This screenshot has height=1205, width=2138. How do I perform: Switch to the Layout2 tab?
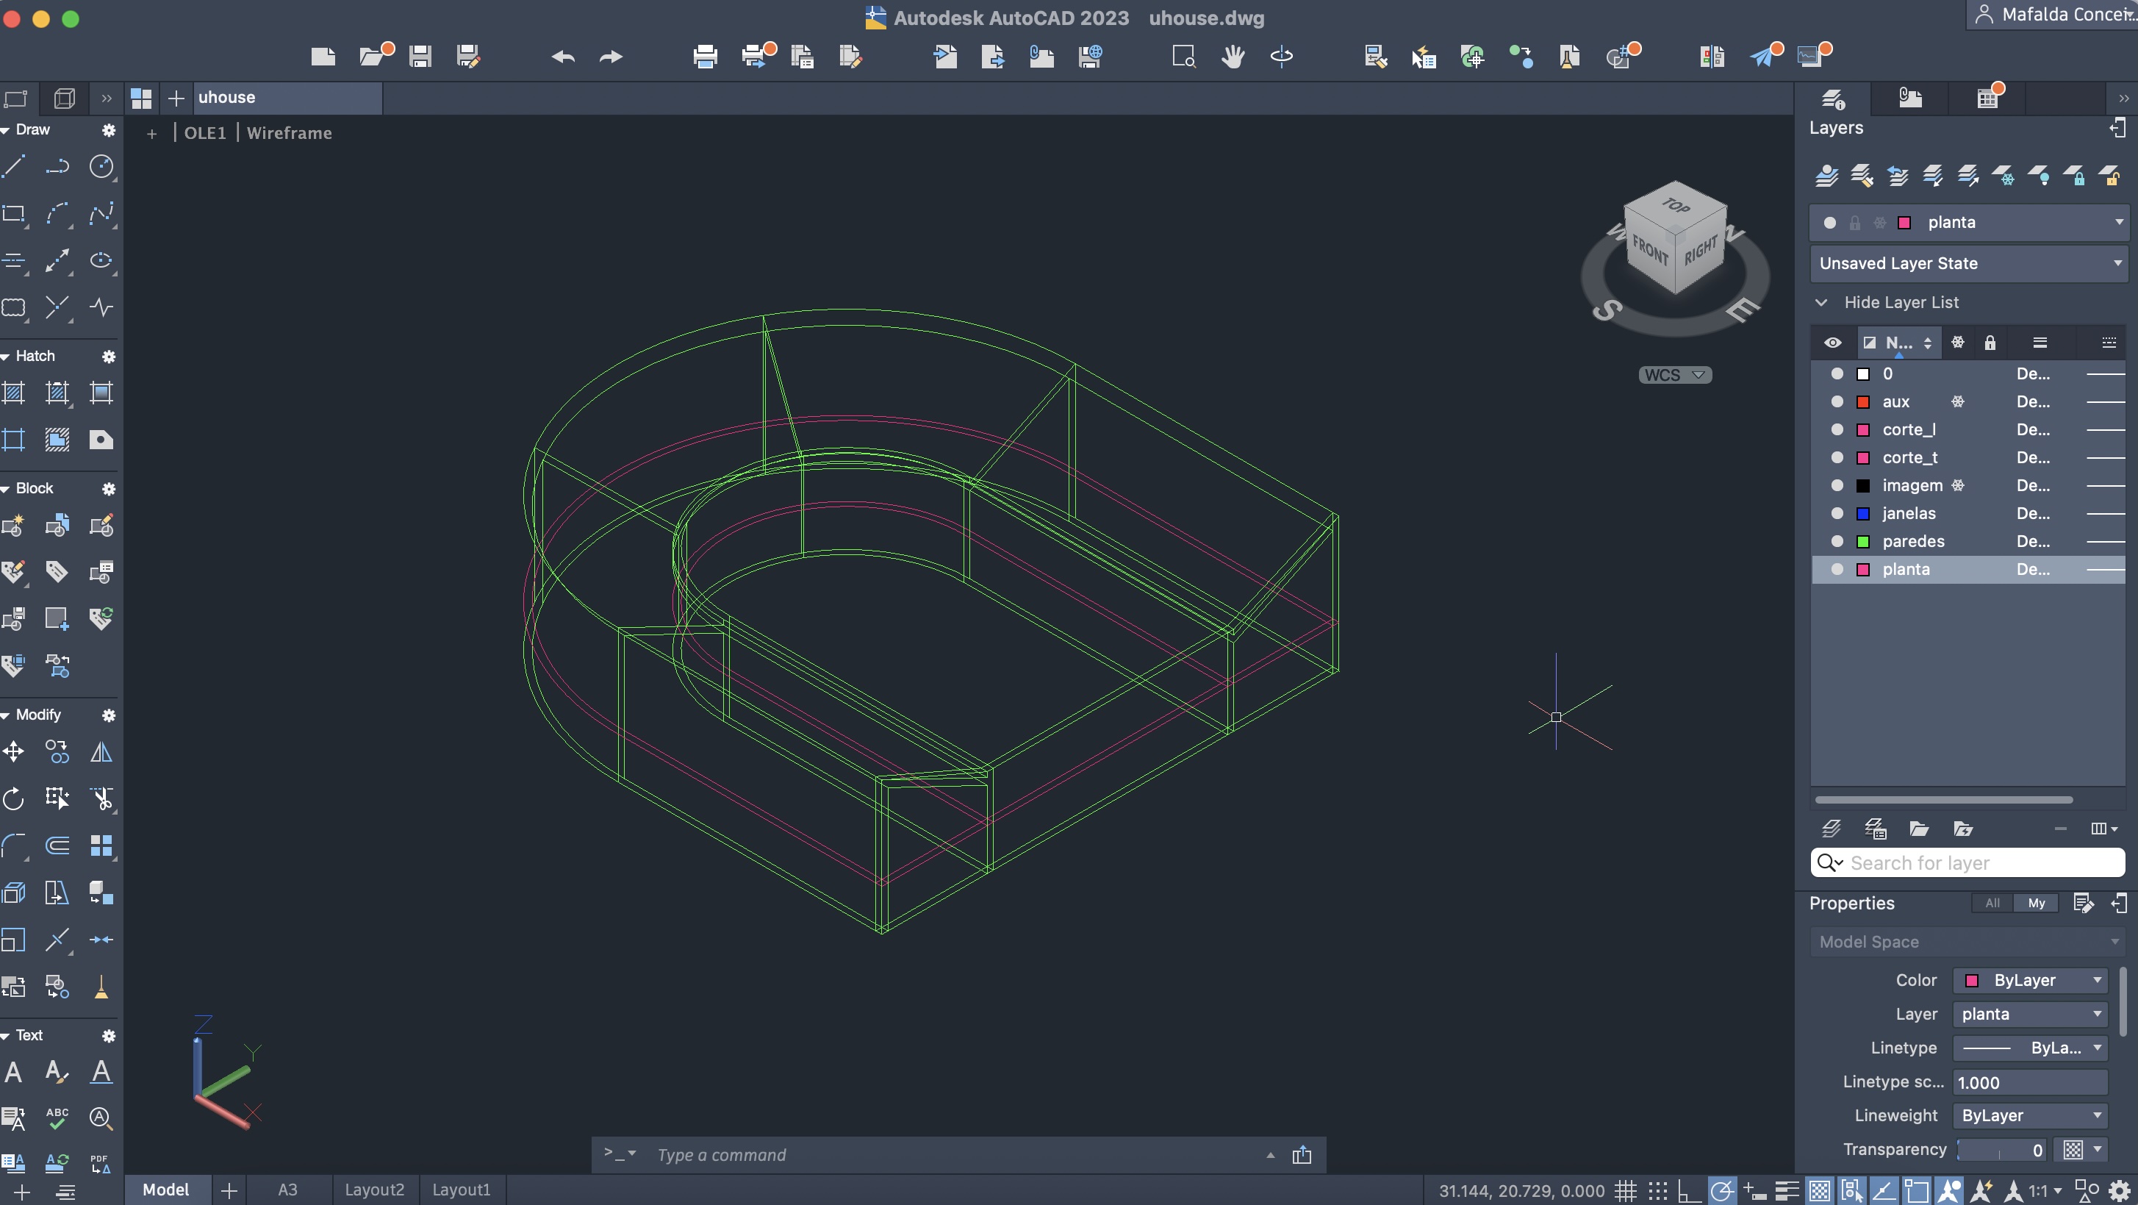tap(374, 1190)
